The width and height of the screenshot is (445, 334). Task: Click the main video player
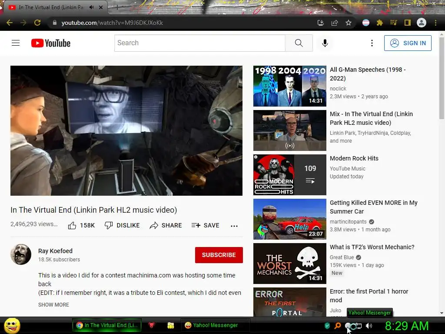coord(126,130)
